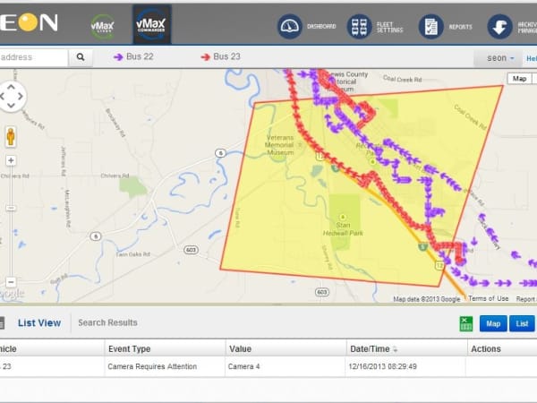This screenshot has width=537, height=403.
Task: Export results using green Excel icon
Action: pyautogui.click(x=466, y=323)
